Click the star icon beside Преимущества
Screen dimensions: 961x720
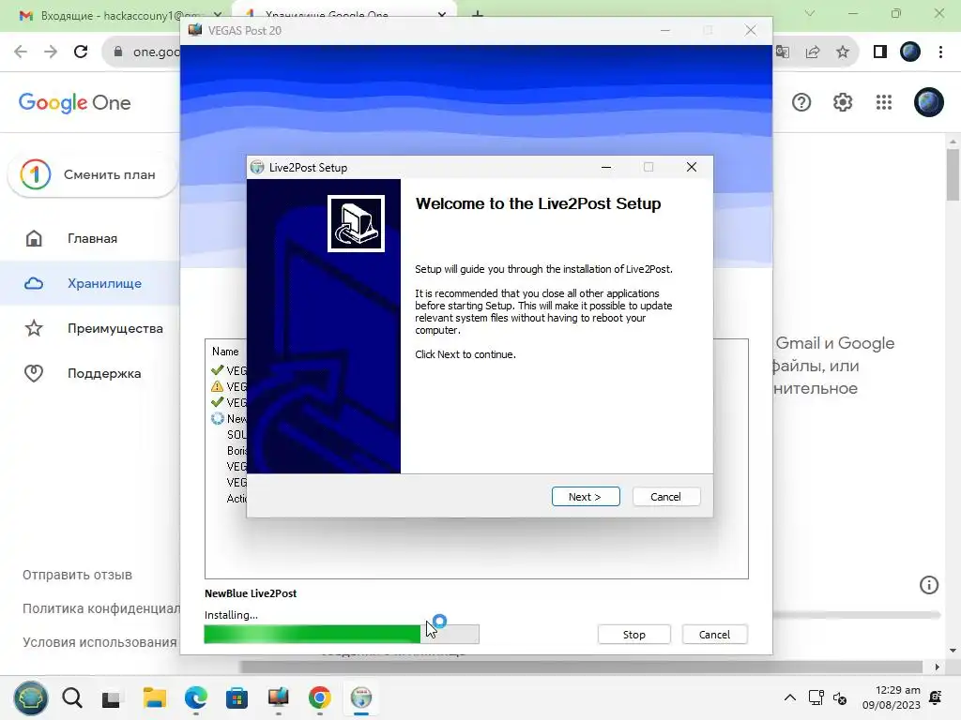click(34, 328)
